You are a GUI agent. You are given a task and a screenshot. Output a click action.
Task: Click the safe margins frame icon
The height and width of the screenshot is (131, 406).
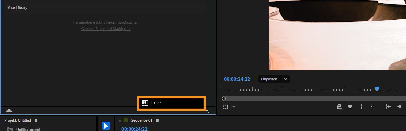point(226,107)
